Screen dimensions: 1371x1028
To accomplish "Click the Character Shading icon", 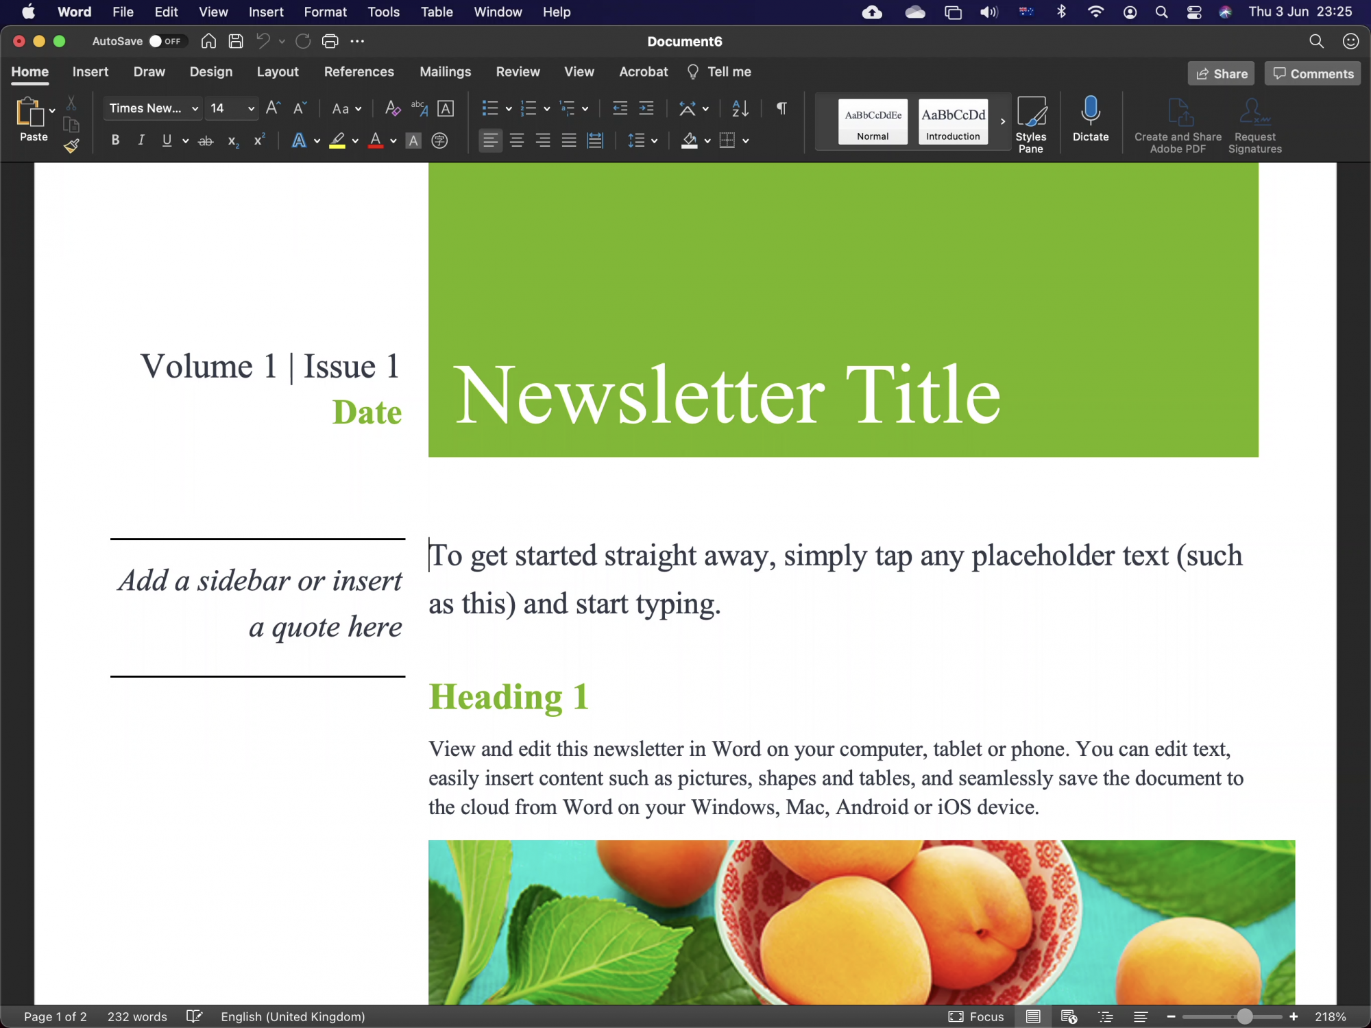I will 413,141.
